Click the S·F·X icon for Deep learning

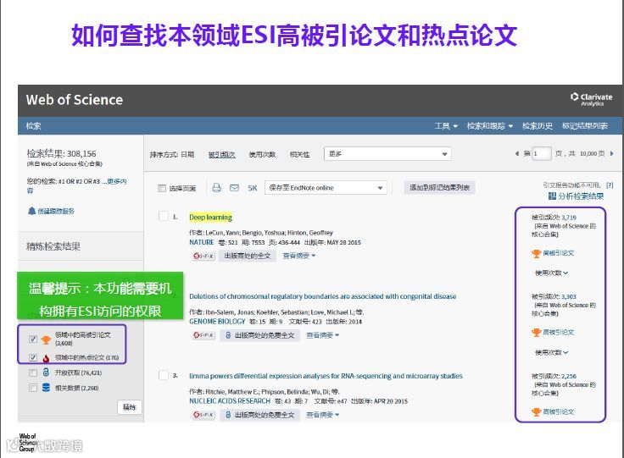(x=203, y=256)
